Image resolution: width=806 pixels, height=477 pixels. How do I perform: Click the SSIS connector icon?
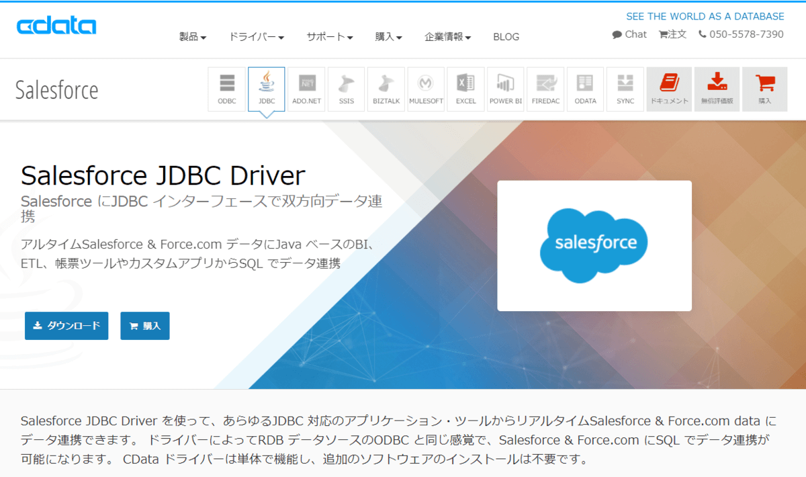(345, 88)
